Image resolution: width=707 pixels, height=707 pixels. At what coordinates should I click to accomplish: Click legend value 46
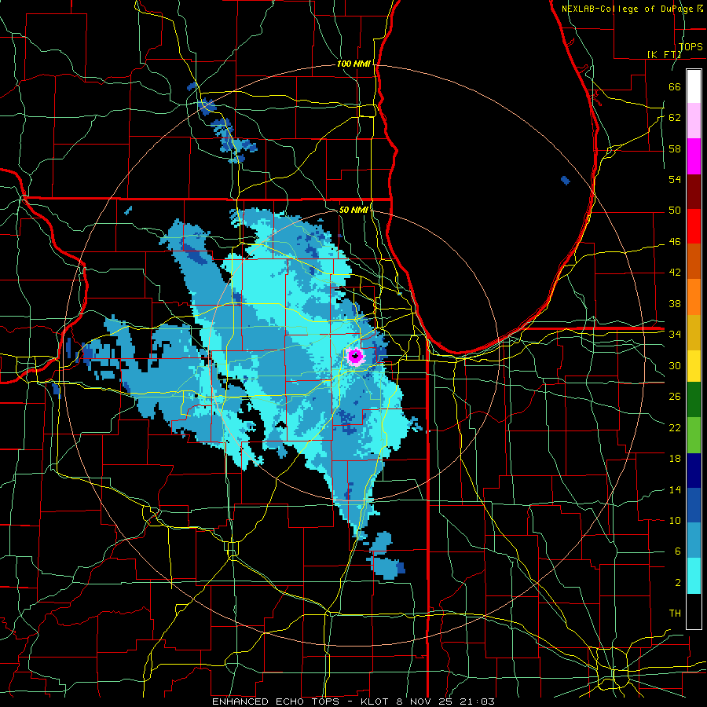(675, 242)
